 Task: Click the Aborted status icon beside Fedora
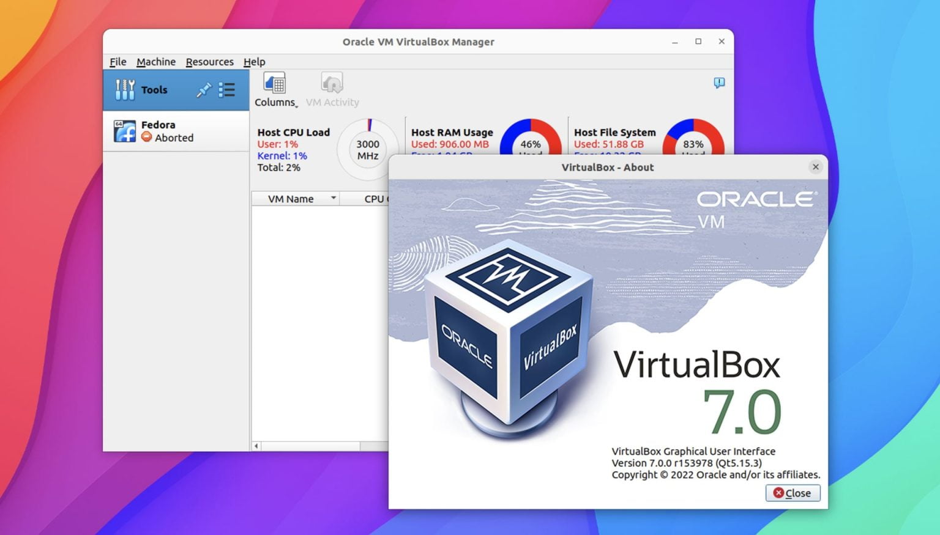tap(146, 138)
